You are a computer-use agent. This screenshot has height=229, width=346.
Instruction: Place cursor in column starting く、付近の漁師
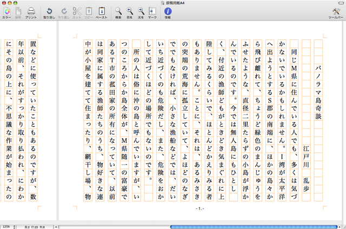click(x=221, y=120)
